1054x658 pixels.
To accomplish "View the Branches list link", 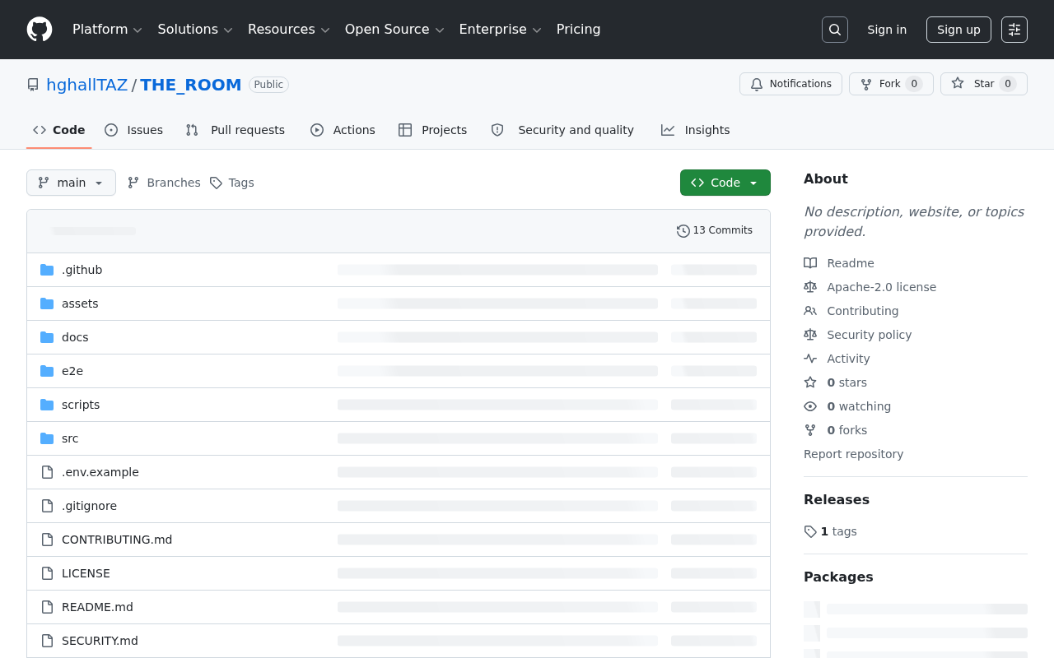I will (164, 183).
